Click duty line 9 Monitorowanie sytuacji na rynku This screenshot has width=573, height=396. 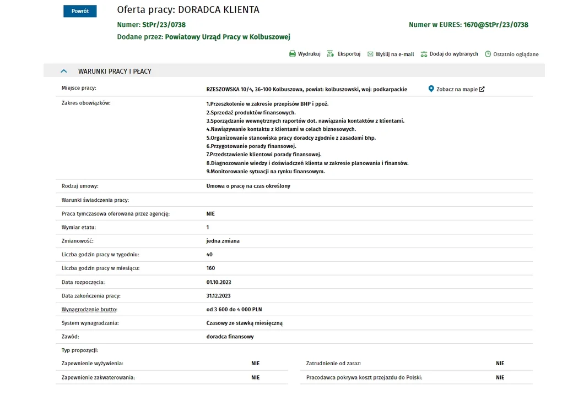[x=266, y=172]
